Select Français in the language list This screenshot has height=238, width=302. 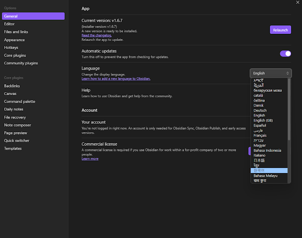(260, 135)
